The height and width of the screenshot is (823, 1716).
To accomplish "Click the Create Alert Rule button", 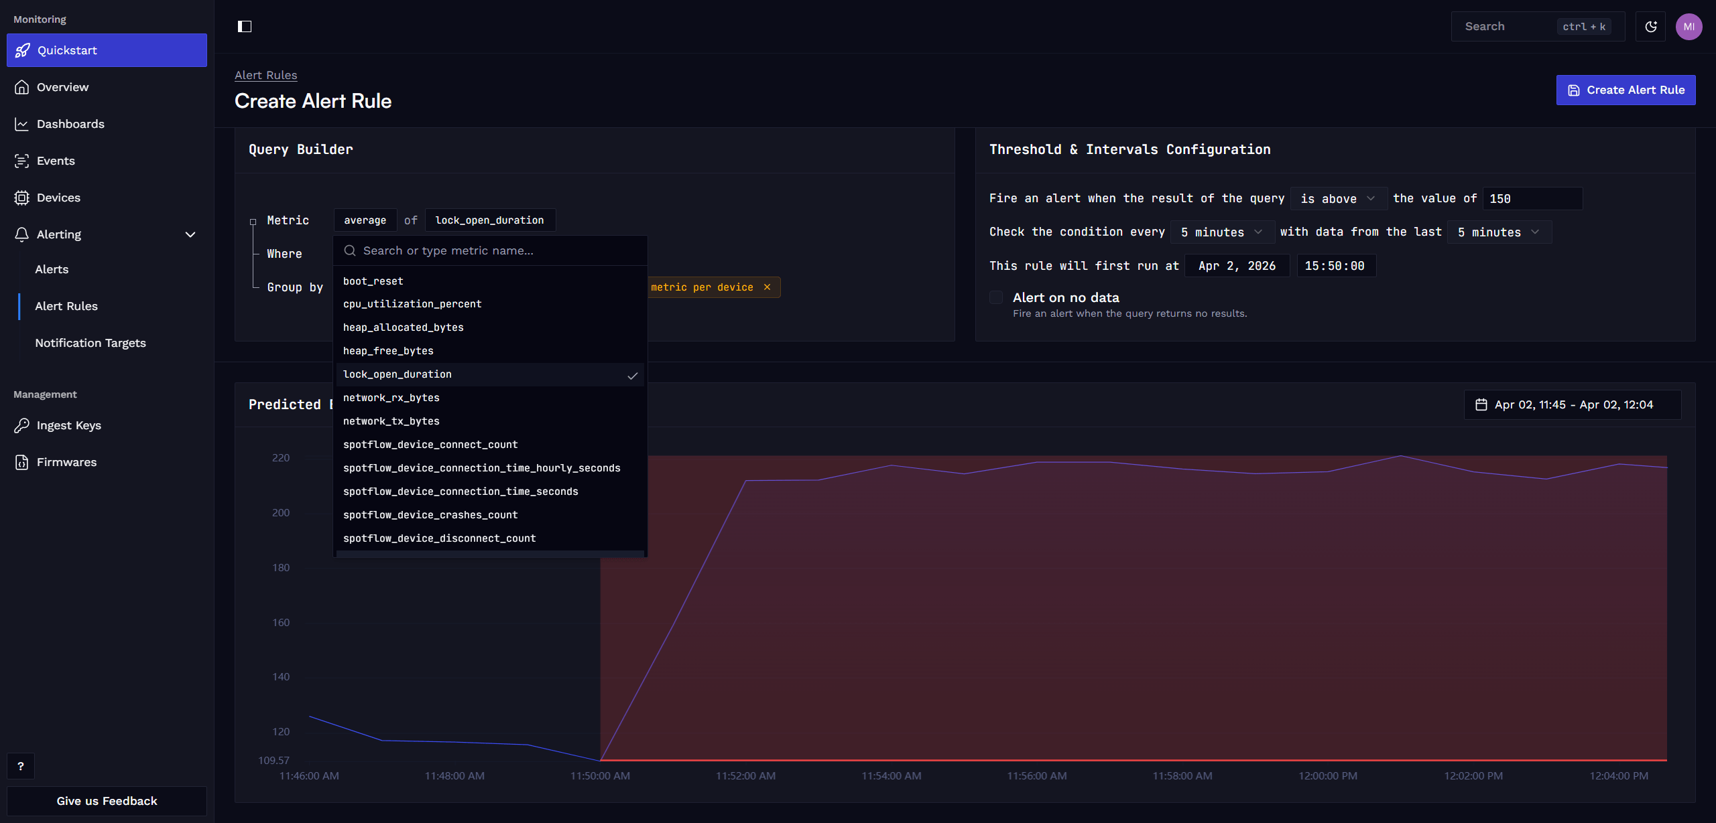I will (x=1626, y=90).
